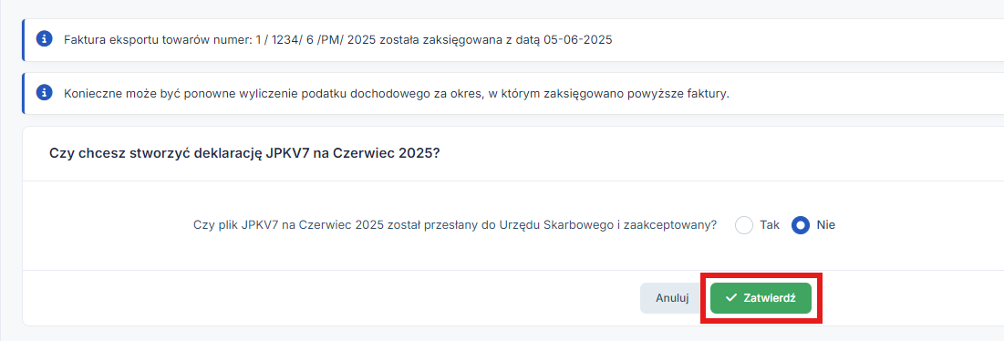Select the Tak radio button
This screenshot has height=341, width=1004.
pyautogui.click(x=744, y=225)
